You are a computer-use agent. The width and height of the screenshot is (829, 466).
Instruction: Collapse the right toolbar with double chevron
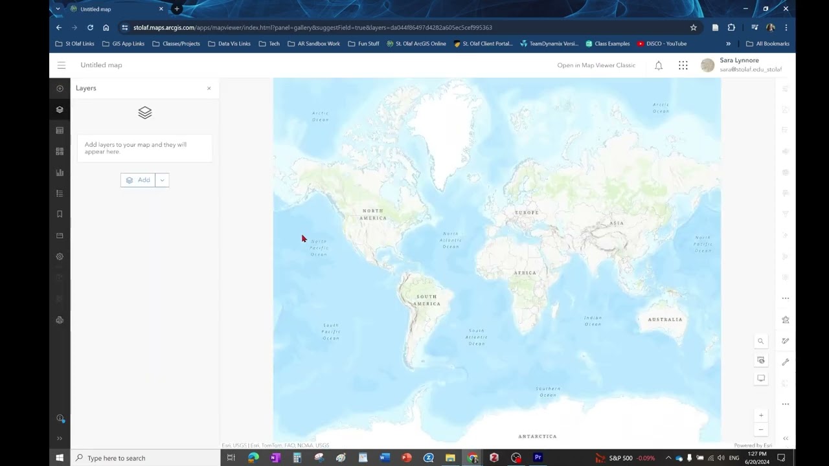coord(786,438)
